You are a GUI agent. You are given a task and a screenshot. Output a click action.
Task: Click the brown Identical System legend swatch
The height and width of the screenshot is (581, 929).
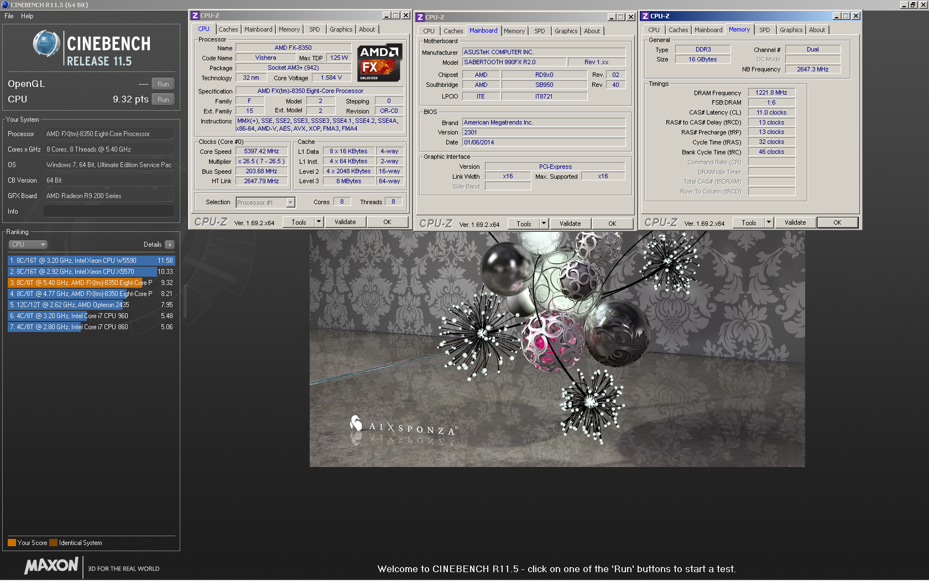pyautogui.click(x=54, y=543)
